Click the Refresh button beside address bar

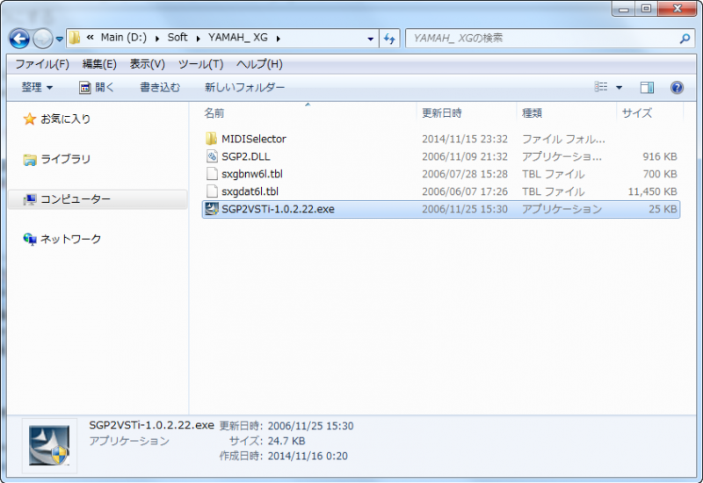tap(389, 39)
